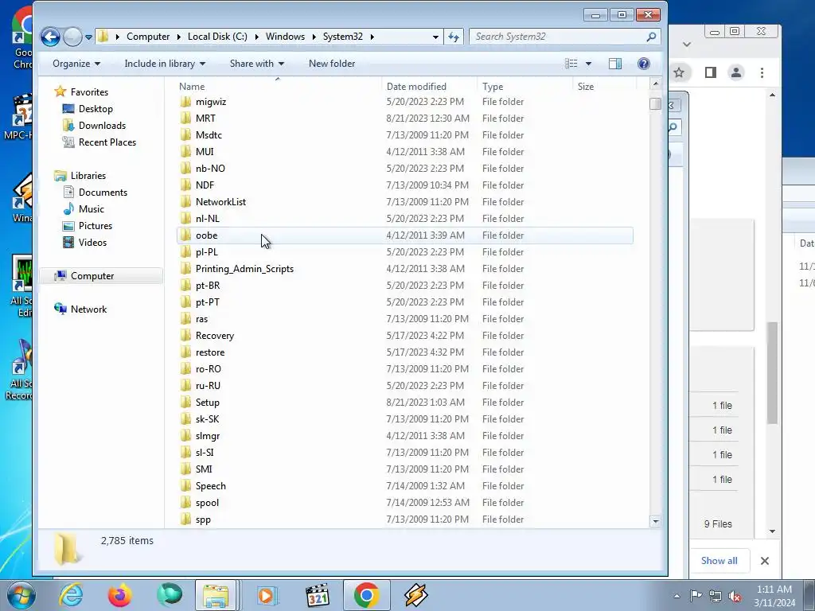Refresh the System32 folder view

pyautogui.click(x=454, y=37)
